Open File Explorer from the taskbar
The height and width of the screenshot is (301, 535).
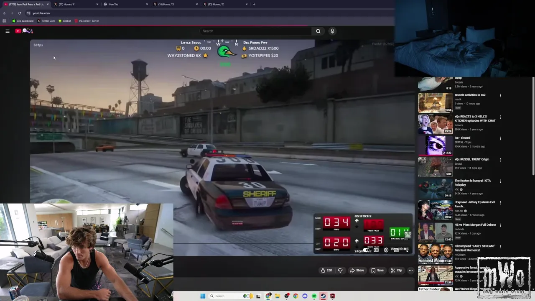point(277,296)
